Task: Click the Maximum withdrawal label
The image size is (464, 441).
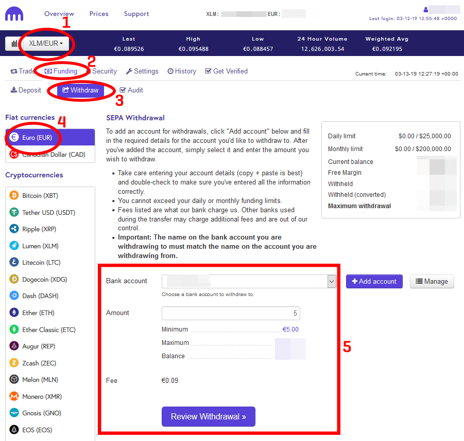Action: tap(359, 206)
